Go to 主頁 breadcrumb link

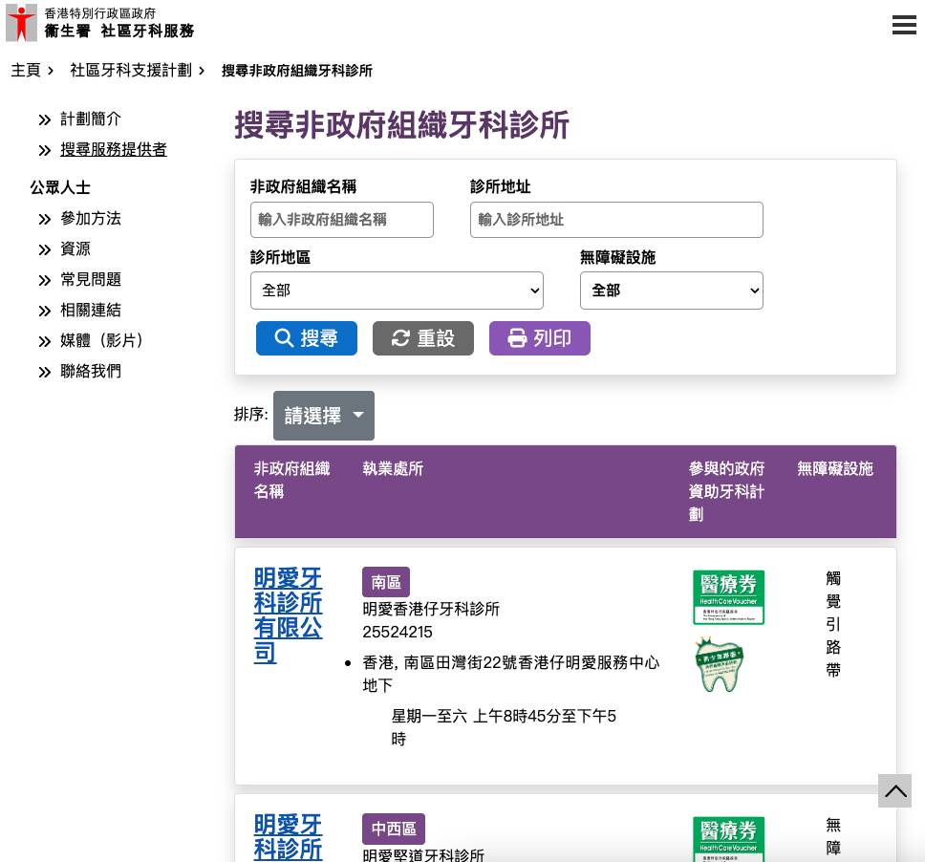26,70
